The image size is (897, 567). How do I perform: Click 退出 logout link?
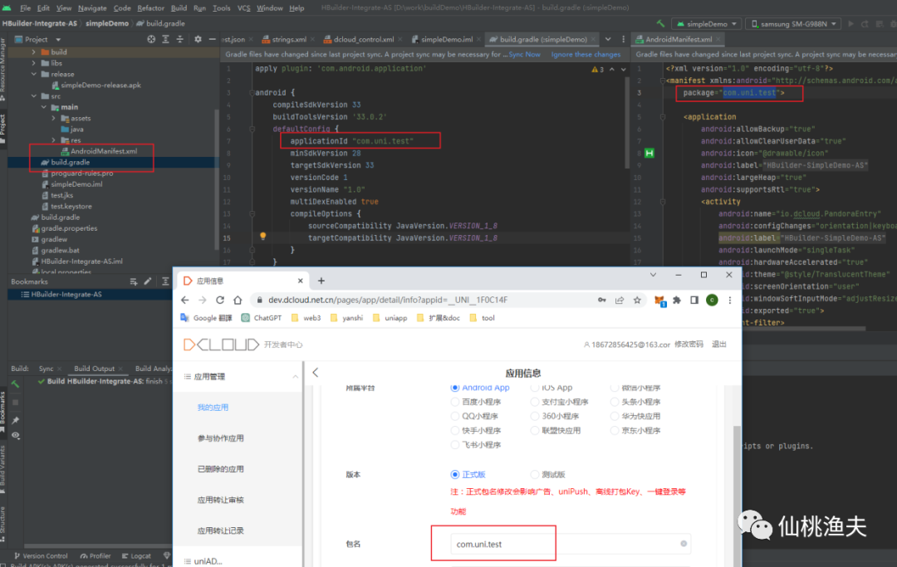click(719, 344)
